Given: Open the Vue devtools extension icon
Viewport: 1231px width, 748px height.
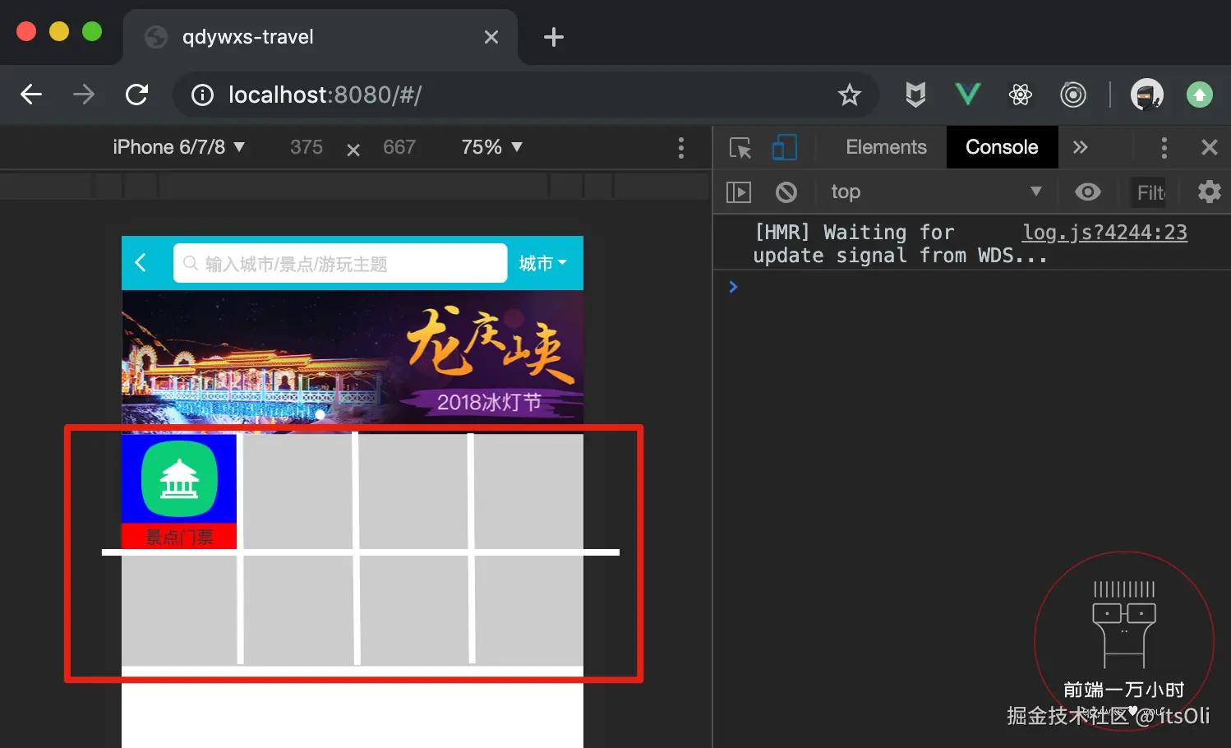Looking at the screenshot, I should [x=968, y=95].
